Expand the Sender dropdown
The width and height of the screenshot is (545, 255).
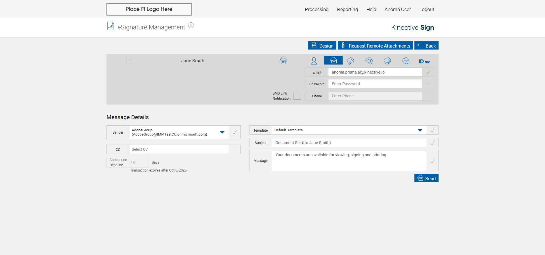pyautogui.click(x=222, y=132)
